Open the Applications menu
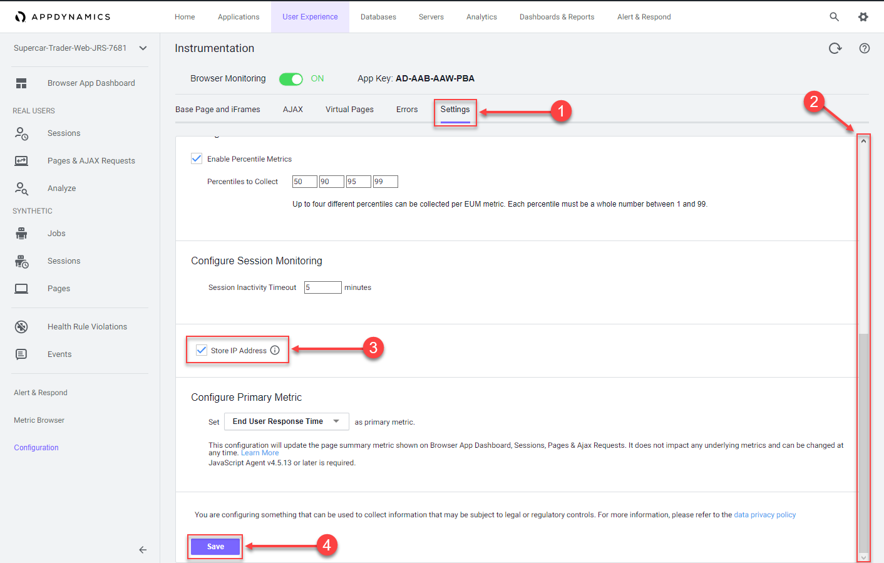Image resolution: width=884 pixels, height=563 pixels. tap(239, 17)
